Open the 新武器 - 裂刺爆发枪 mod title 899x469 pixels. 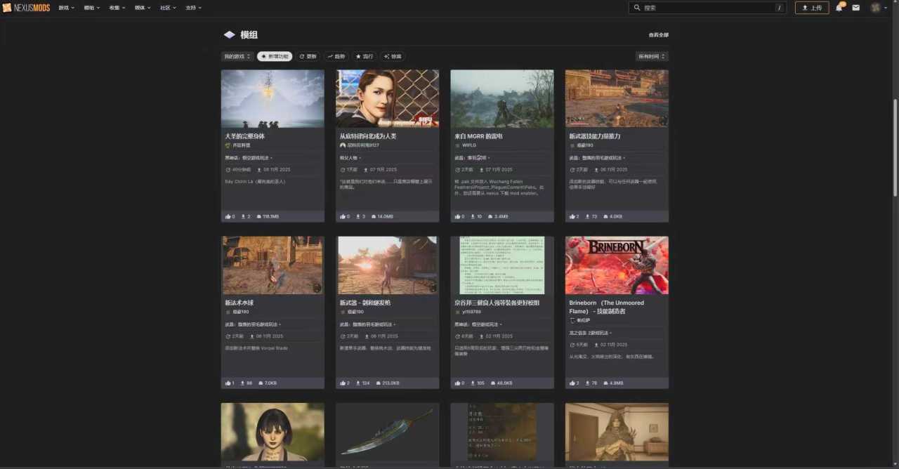tap(365, 303)
